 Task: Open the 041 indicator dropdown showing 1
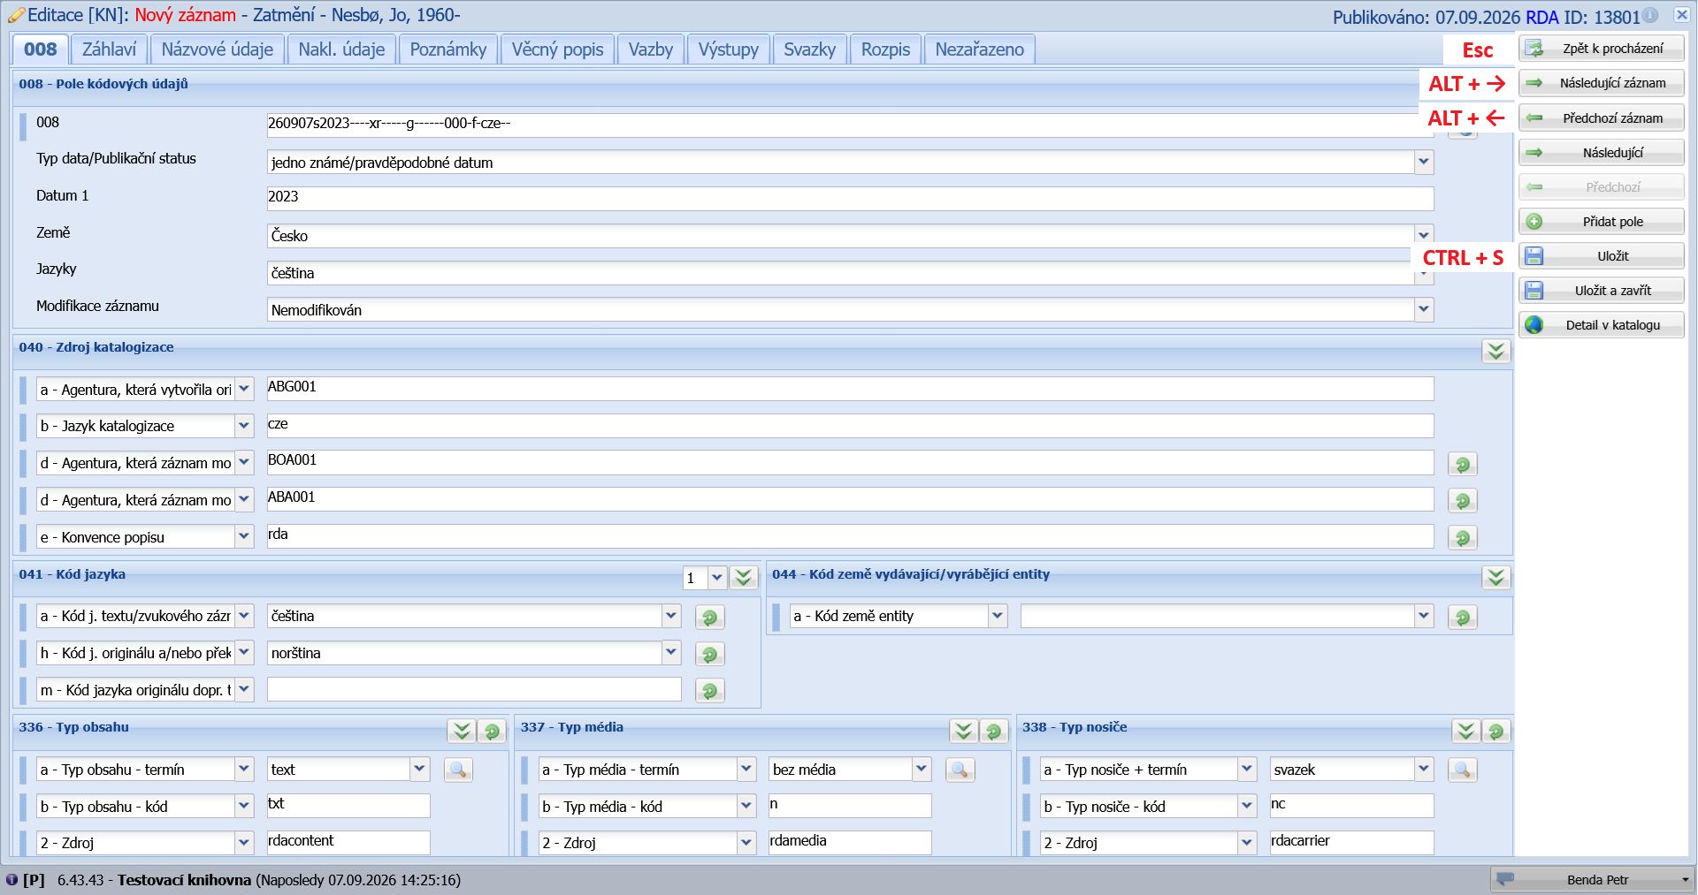(717, 578)
